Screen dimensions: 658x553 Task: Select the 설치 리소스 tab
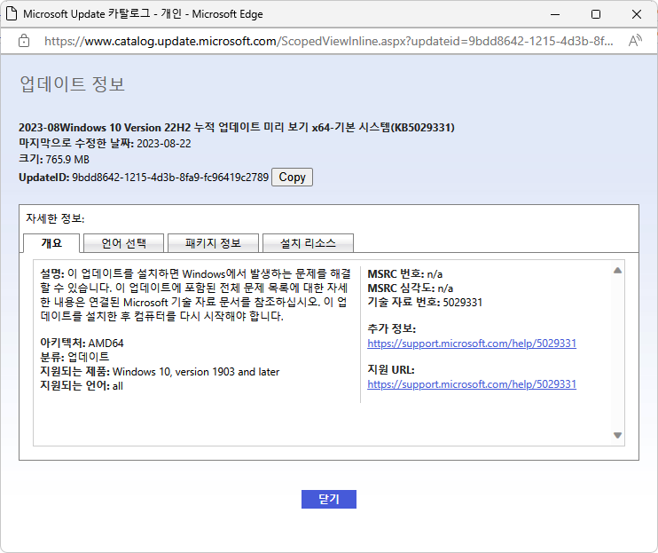[308, 243]
